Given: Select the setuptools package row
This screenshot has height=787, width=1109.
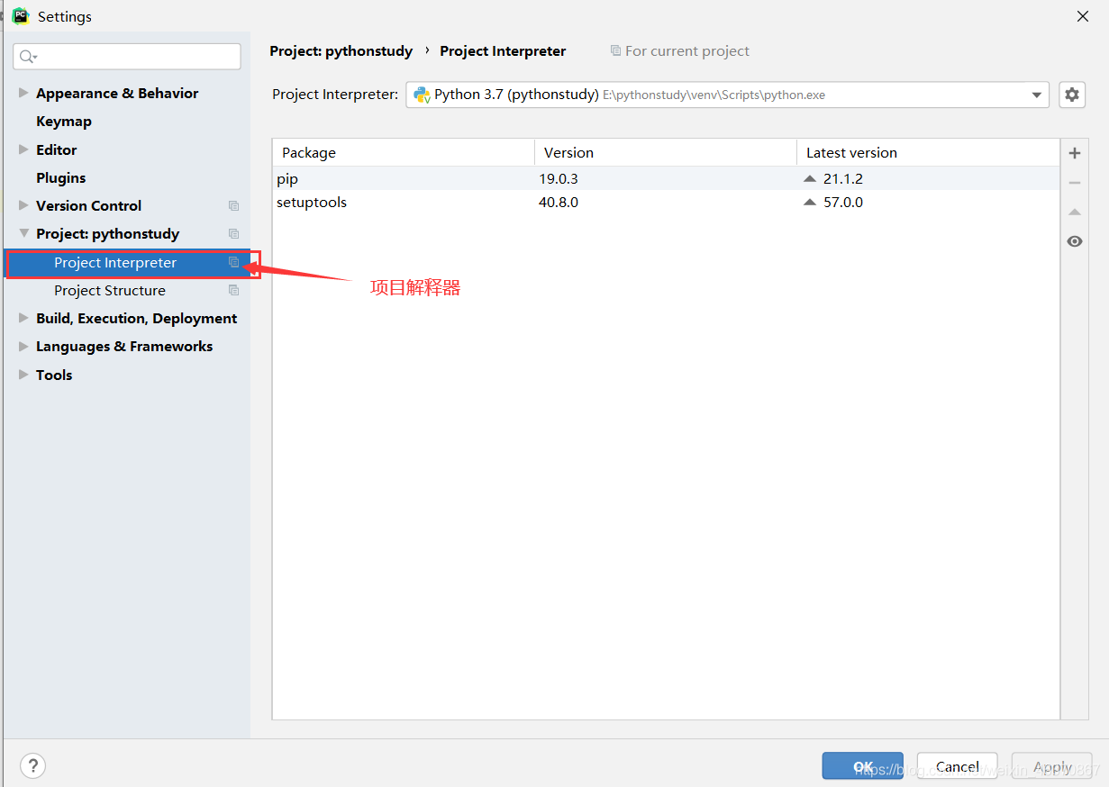Looking at the screenshot, I should 666,202.
